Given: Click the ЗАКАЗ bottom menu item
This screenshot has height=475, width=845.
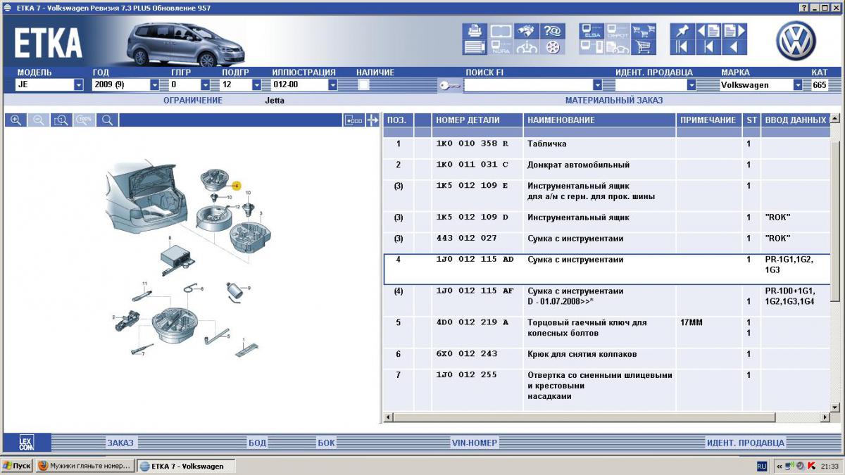Looking at the screenshot, I should click(120, 443).
